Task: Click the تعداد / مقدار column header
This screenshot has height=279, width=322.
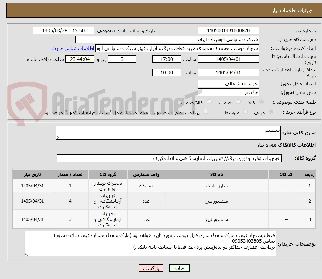Action: coord(70,175)
